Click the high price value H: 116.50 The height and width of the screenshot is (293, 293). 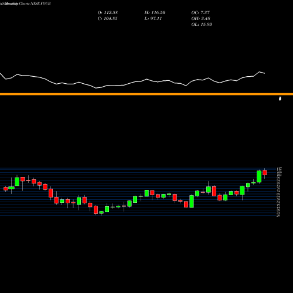tap(155, 13)
